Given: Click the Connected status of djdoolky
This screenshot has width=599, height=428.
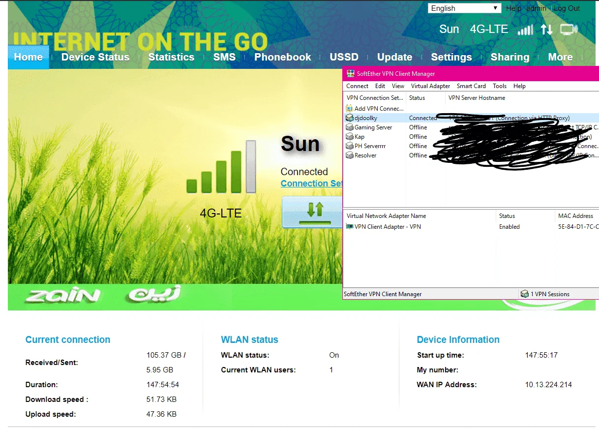Looking at the screenshot, I should (x=423, y=118).
